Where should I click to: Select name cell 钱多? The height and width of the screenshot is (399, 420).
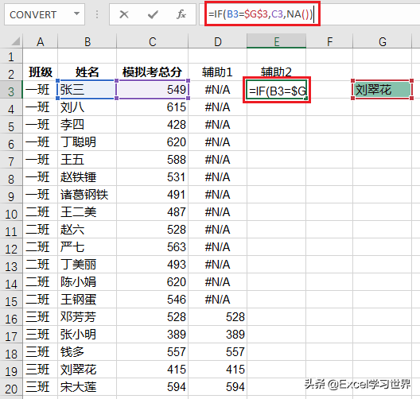coord(87,352)
